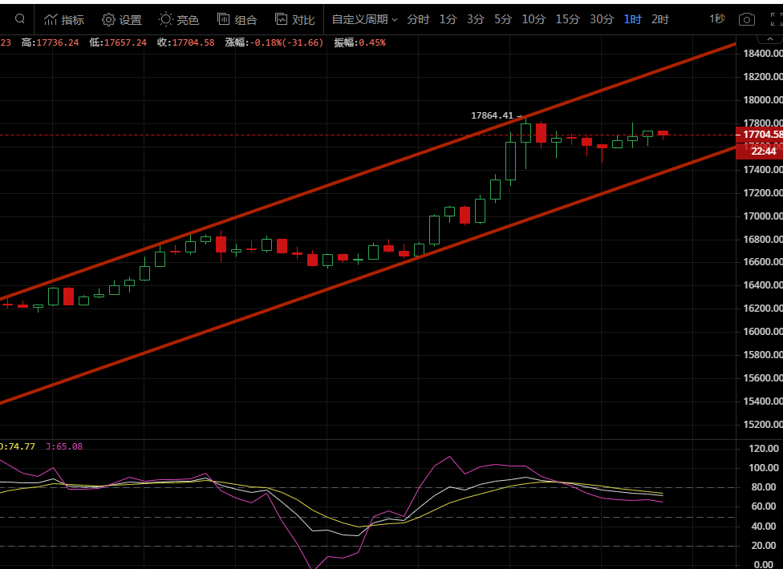Screen dimensions: 783x569
Task: Select the 分时 timeframe
Action: pyautogui.click(x=418, y=19)
